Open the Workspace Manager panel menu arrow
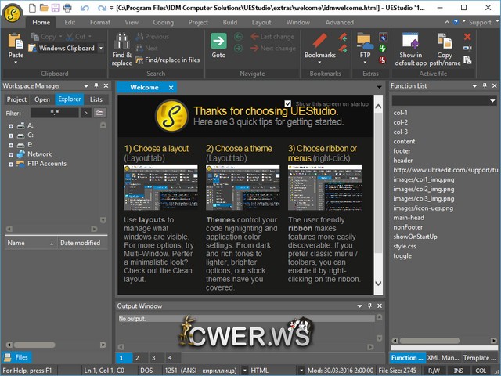The width and height of the screenshot is (501, 376). pyautogui.click(x=86, y=85)
